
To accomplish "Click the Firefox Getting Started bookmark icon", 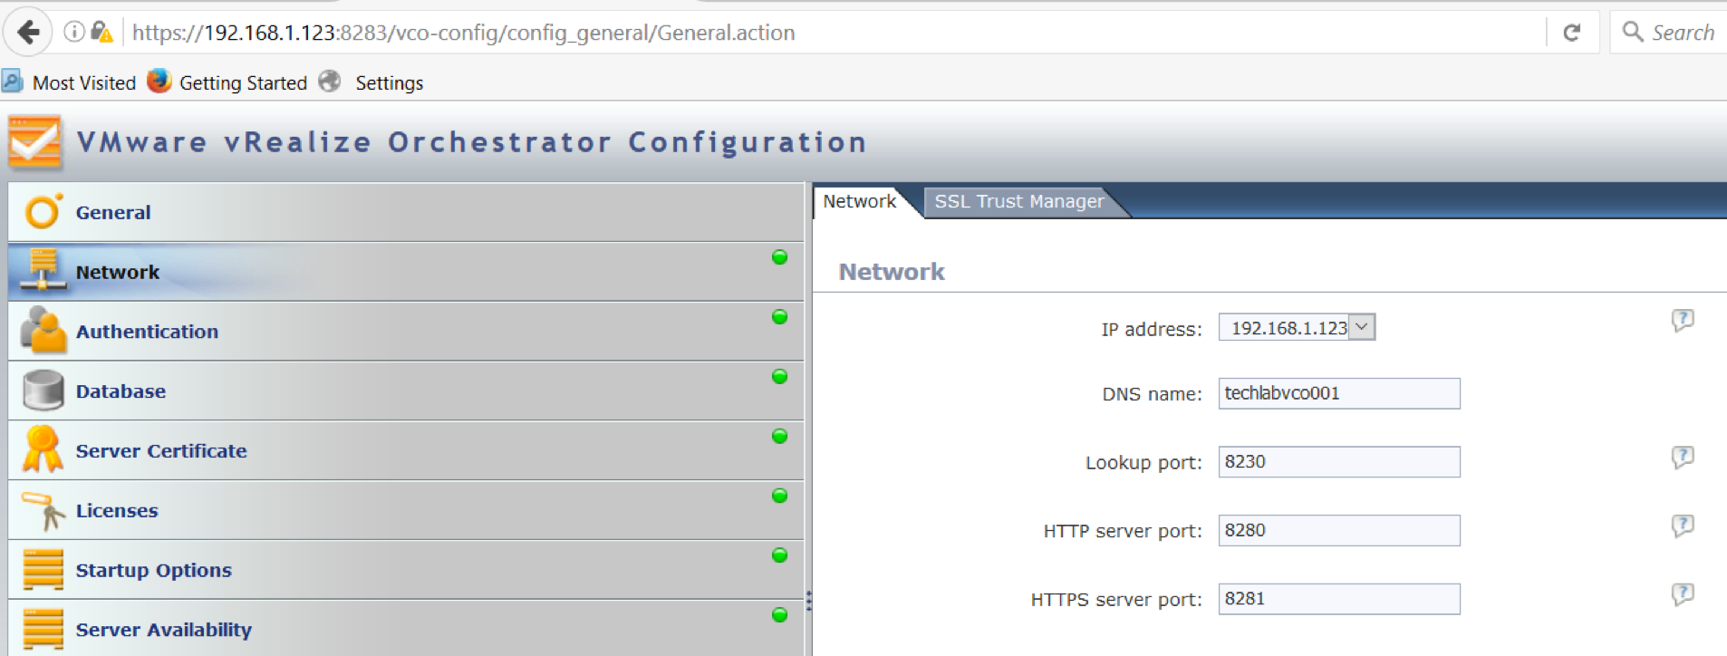I will point(159,82).
